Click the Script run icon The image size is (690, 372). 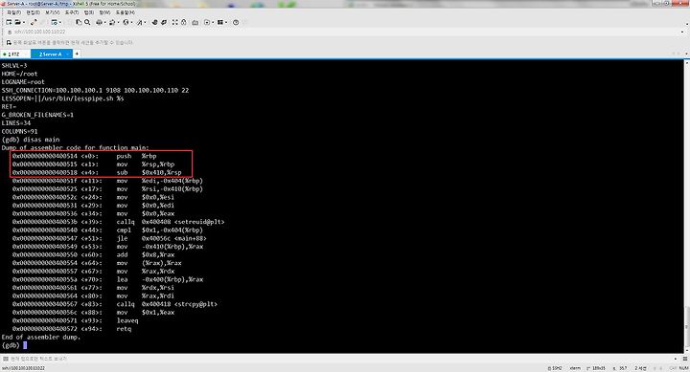(207, 22)
